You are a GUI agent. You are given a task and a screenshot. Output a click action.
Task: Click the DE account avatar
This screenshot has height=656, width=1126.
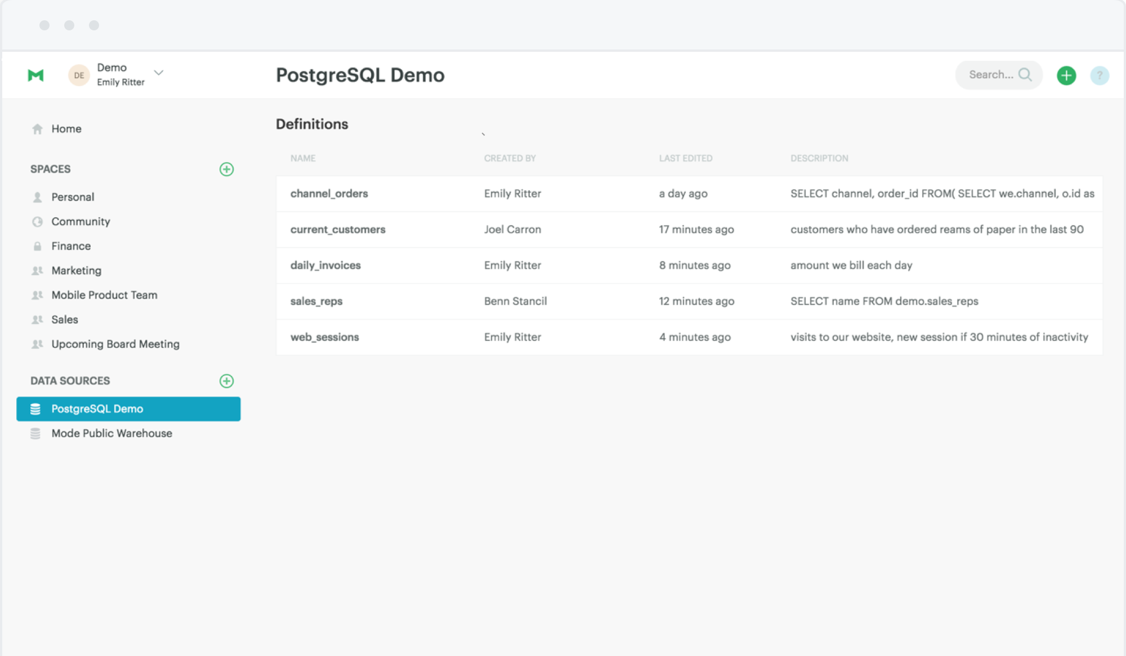point(79,75)
